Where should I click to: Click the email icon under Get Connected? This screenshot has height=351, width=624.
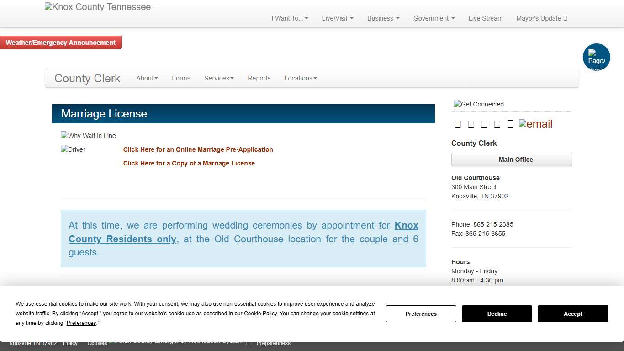coord(535,124)
